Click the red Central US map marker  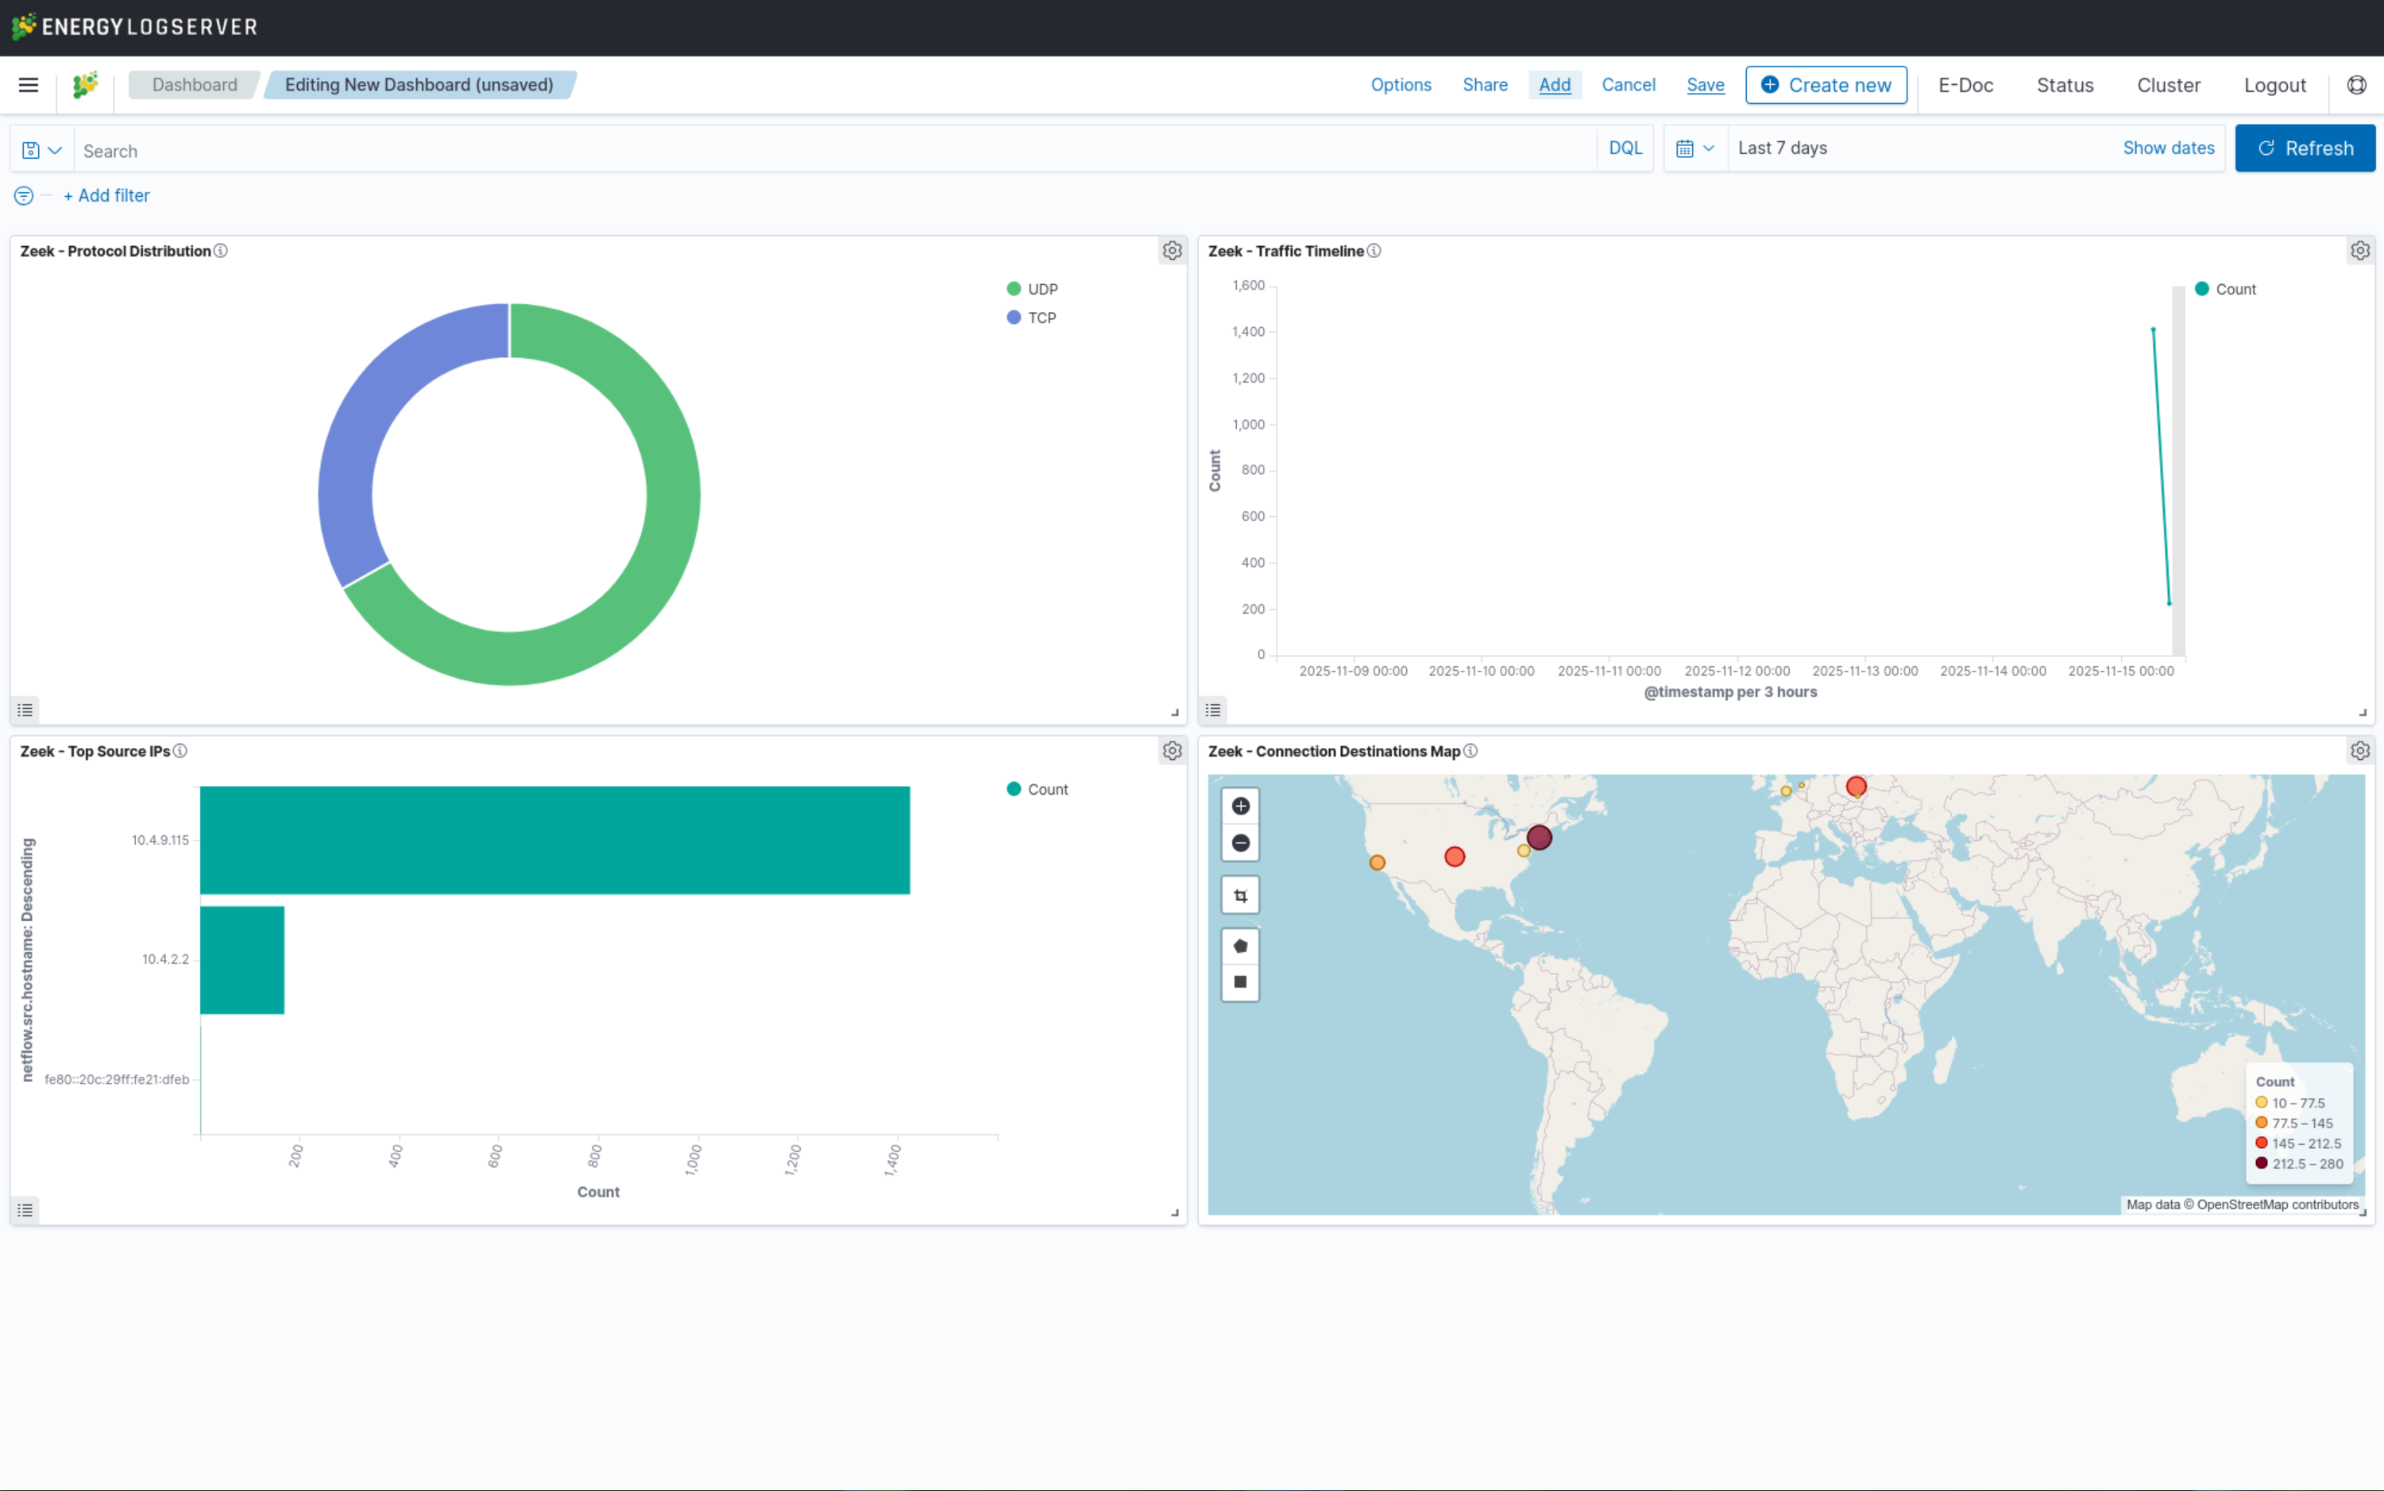click(x=1454, y=857)
